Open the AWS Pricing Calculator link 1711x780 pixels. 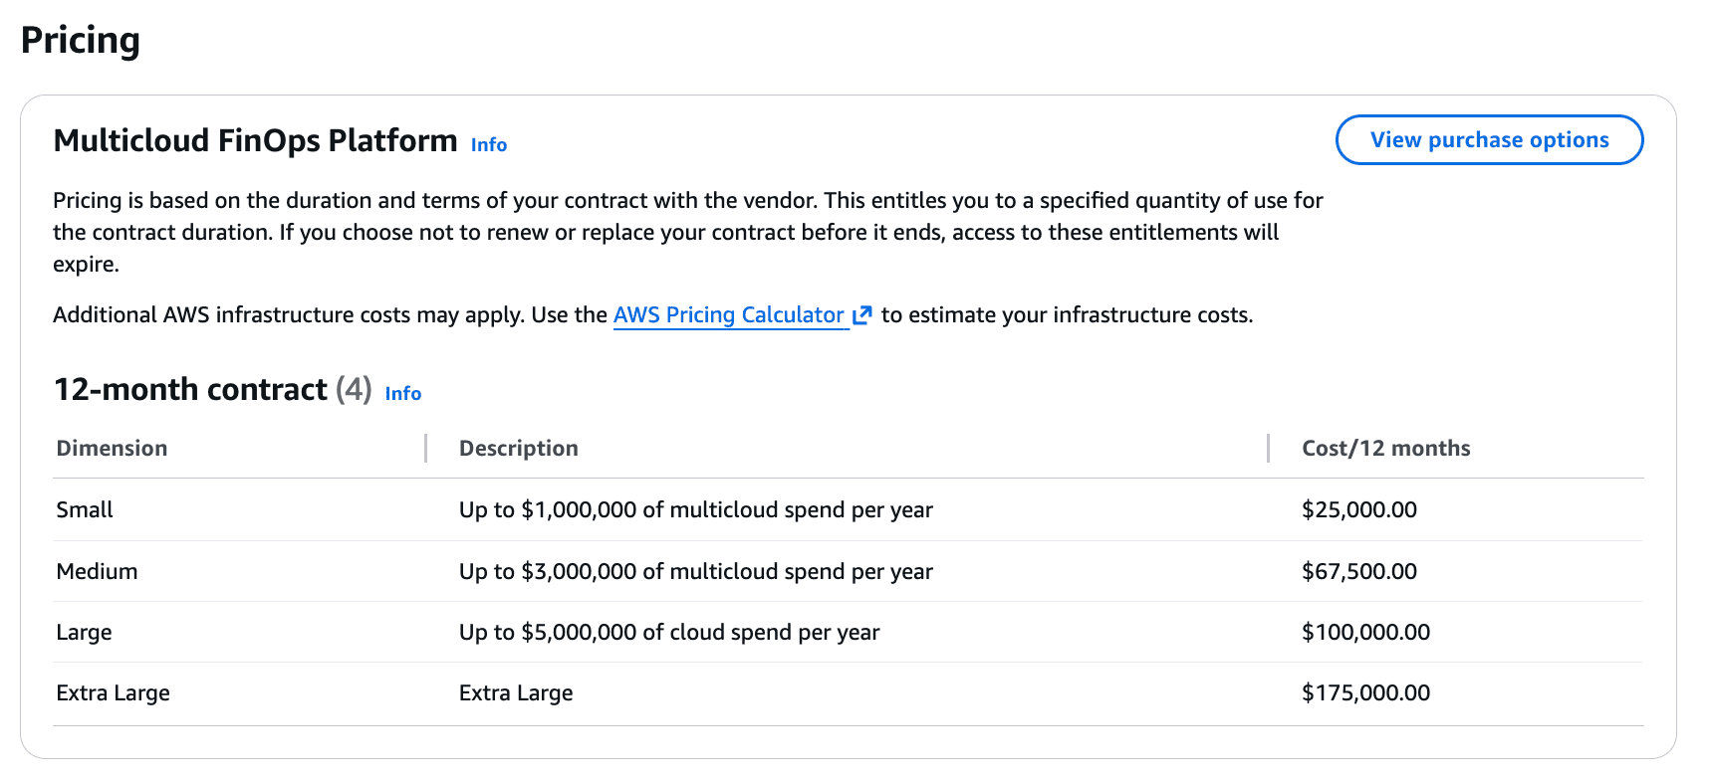(728, 314)
